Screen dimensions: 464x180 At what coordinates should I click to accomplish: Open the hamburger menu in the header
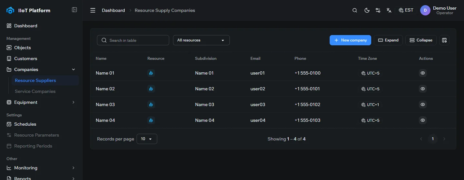tap(93, 10)
